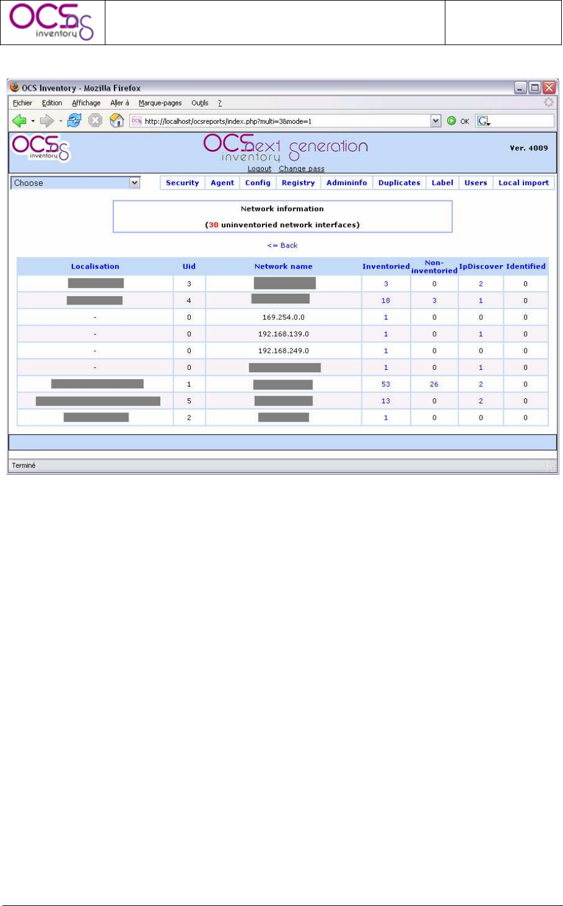Open the Agent tab

(222, 183)
